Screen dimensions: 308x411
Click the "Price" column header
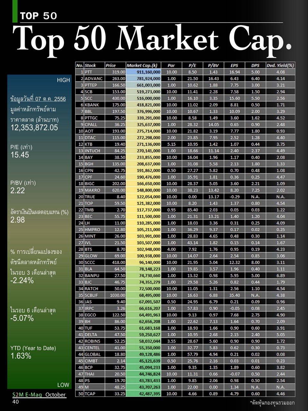(116, 65)
